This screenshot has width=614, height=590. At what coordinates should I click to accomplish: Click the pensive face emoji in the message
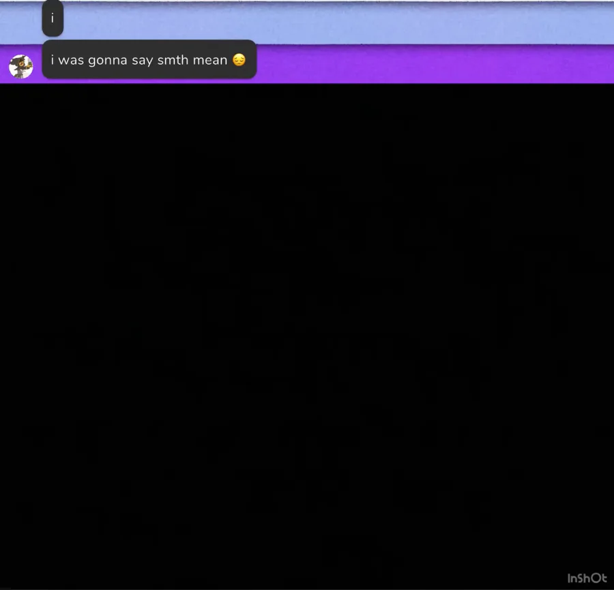click(x=239, y=60)
